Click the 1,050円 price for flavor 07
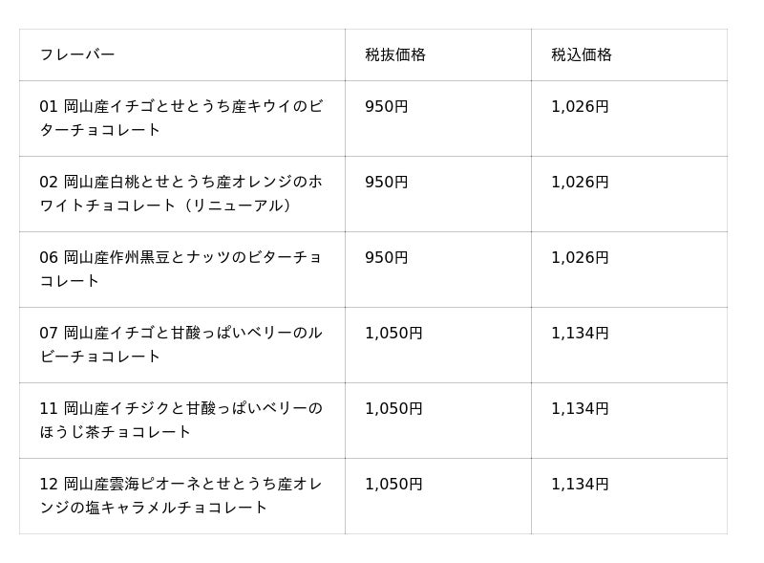The image size is (764, 563). pos(393,334)
